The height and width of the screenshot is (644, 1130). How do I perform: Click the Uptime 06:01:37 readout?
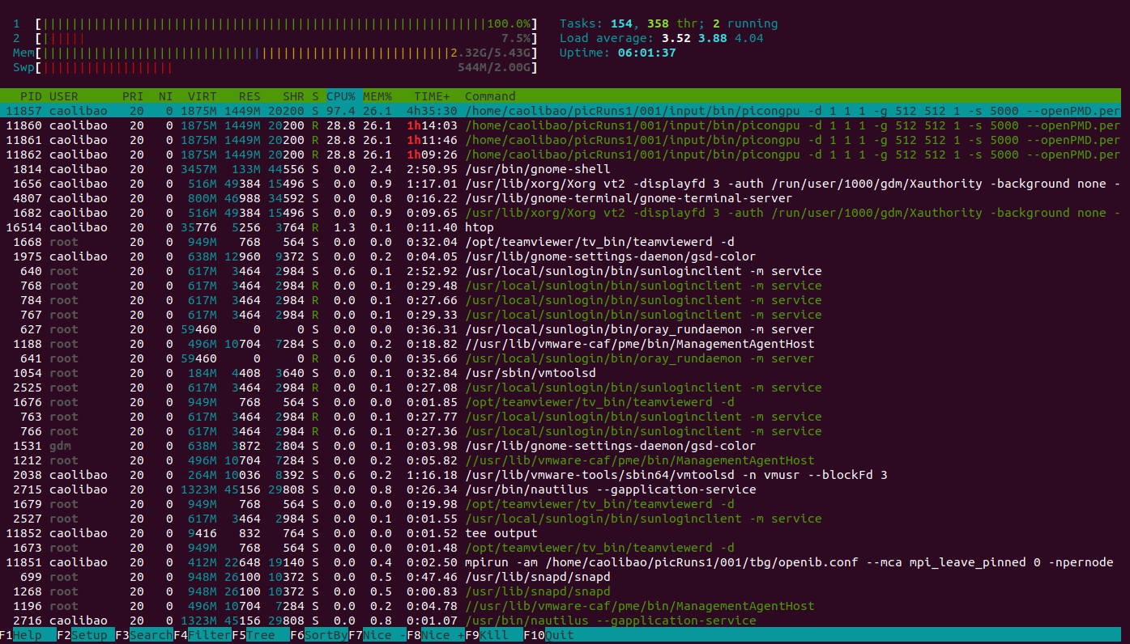[617, 53]
